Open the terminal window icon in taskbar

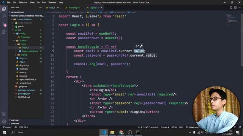[x=138, y=132]
